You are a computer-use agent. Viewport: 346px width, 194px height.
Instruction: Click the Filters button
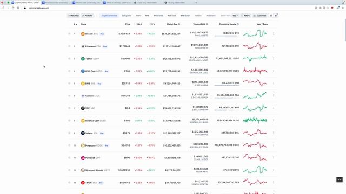pyautogui.click(x=245, y=16)
